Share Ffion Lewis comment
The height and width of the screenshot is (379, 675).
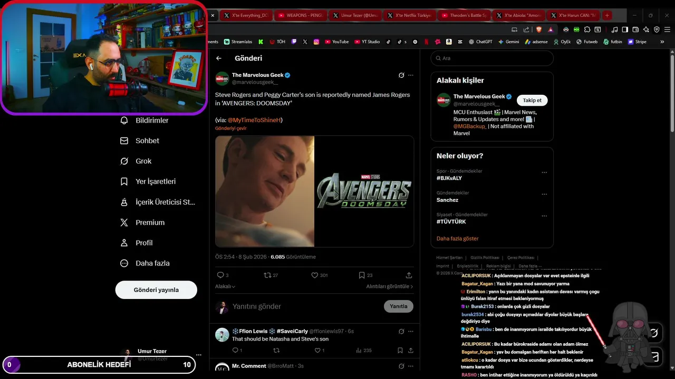410,350
